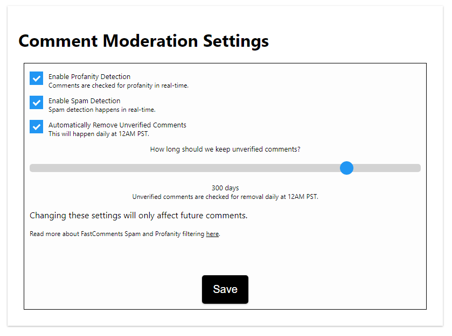Click the blue slider handle
Screen dimensions: 452x336
tap(347, 168)
